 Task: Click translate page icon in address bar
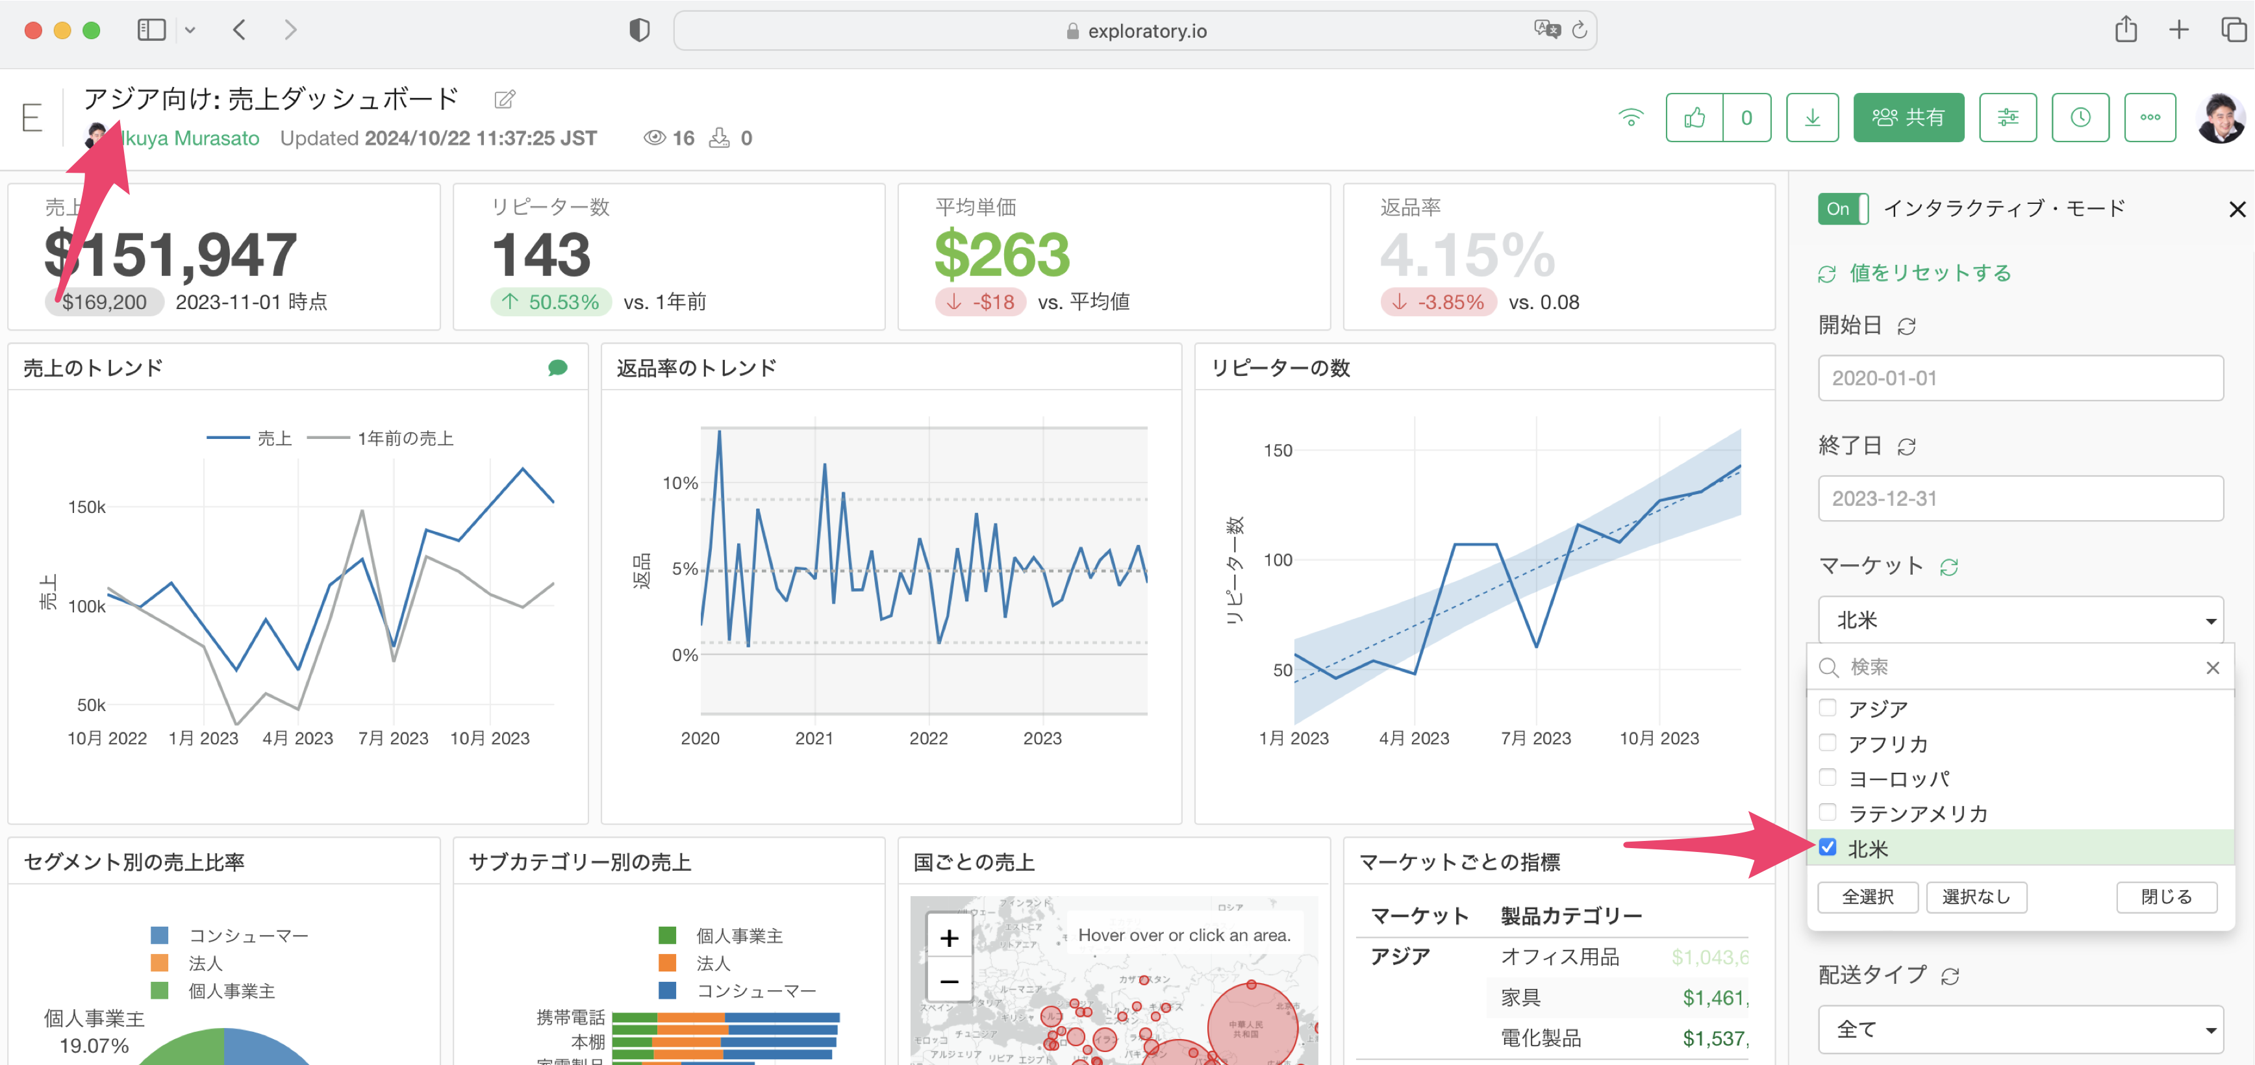pos(1547,30)
